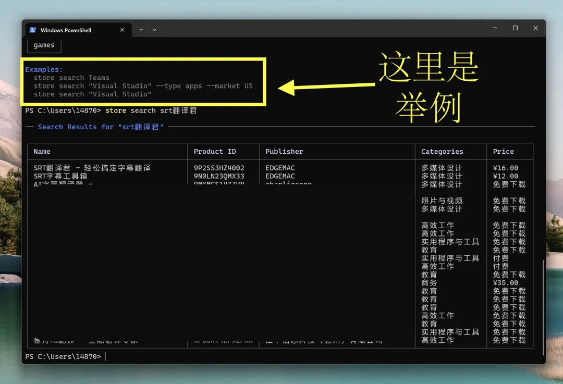Screen dimensions: 563x384
Task: Select the Windows PowerShell tab
Action: (x=77, y=30)
